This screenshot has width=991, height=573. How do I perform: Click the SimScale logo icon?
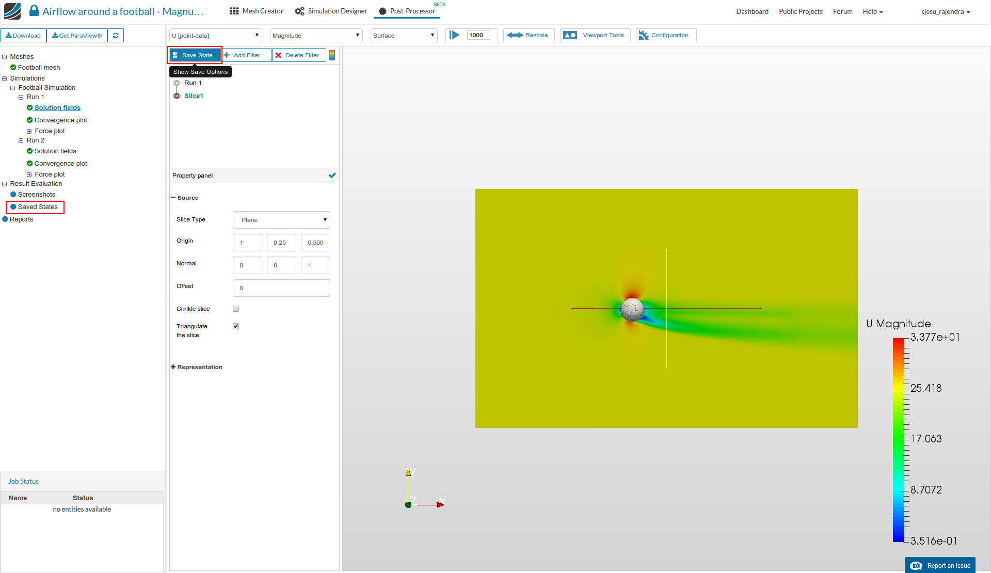pyautogui.click(x=12, y=11)
